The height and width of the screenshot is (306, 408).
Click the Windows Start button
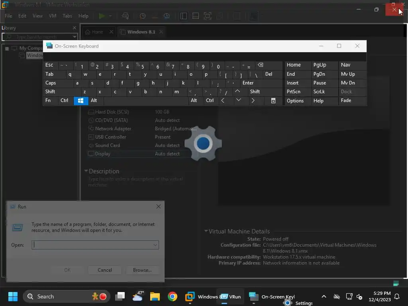13,296
